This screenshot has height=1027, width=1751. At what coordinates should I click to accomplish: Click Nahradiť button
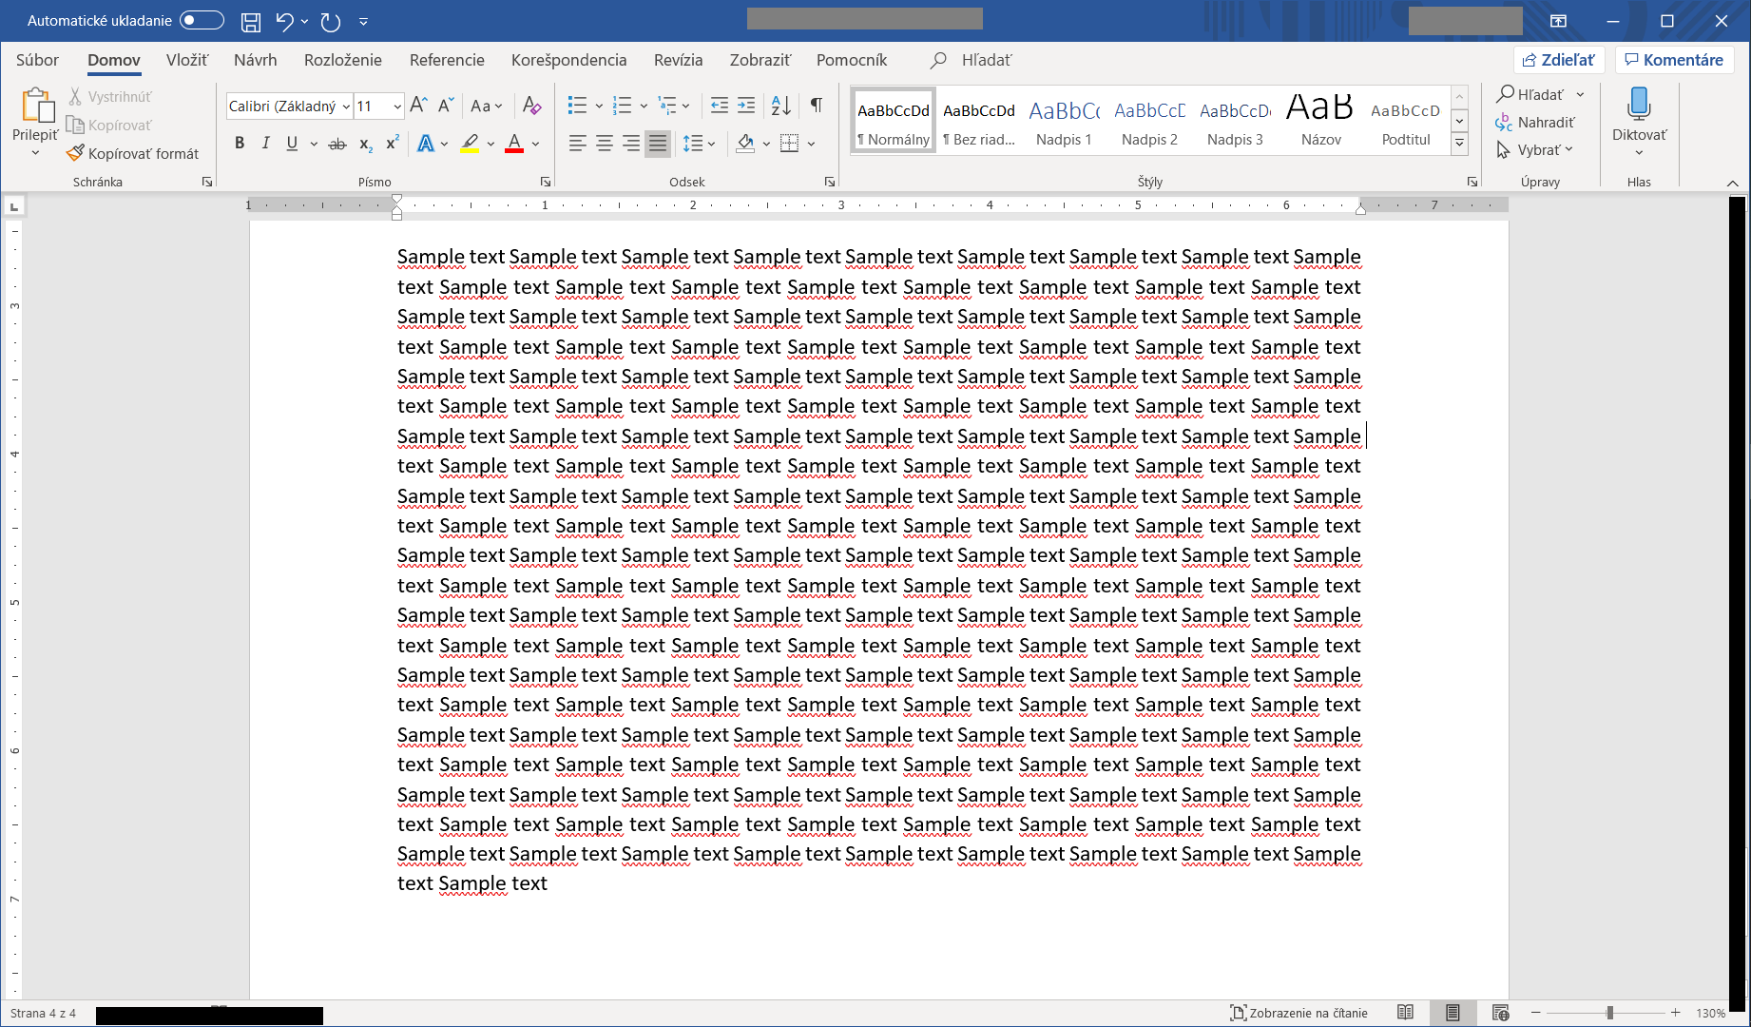click(1535, 123)
